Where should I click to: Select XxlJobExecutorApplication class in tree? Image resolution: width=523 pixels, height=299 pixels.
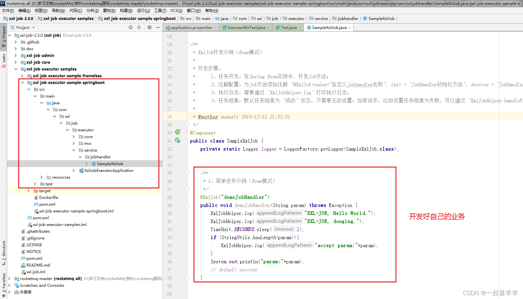(109, 170)
